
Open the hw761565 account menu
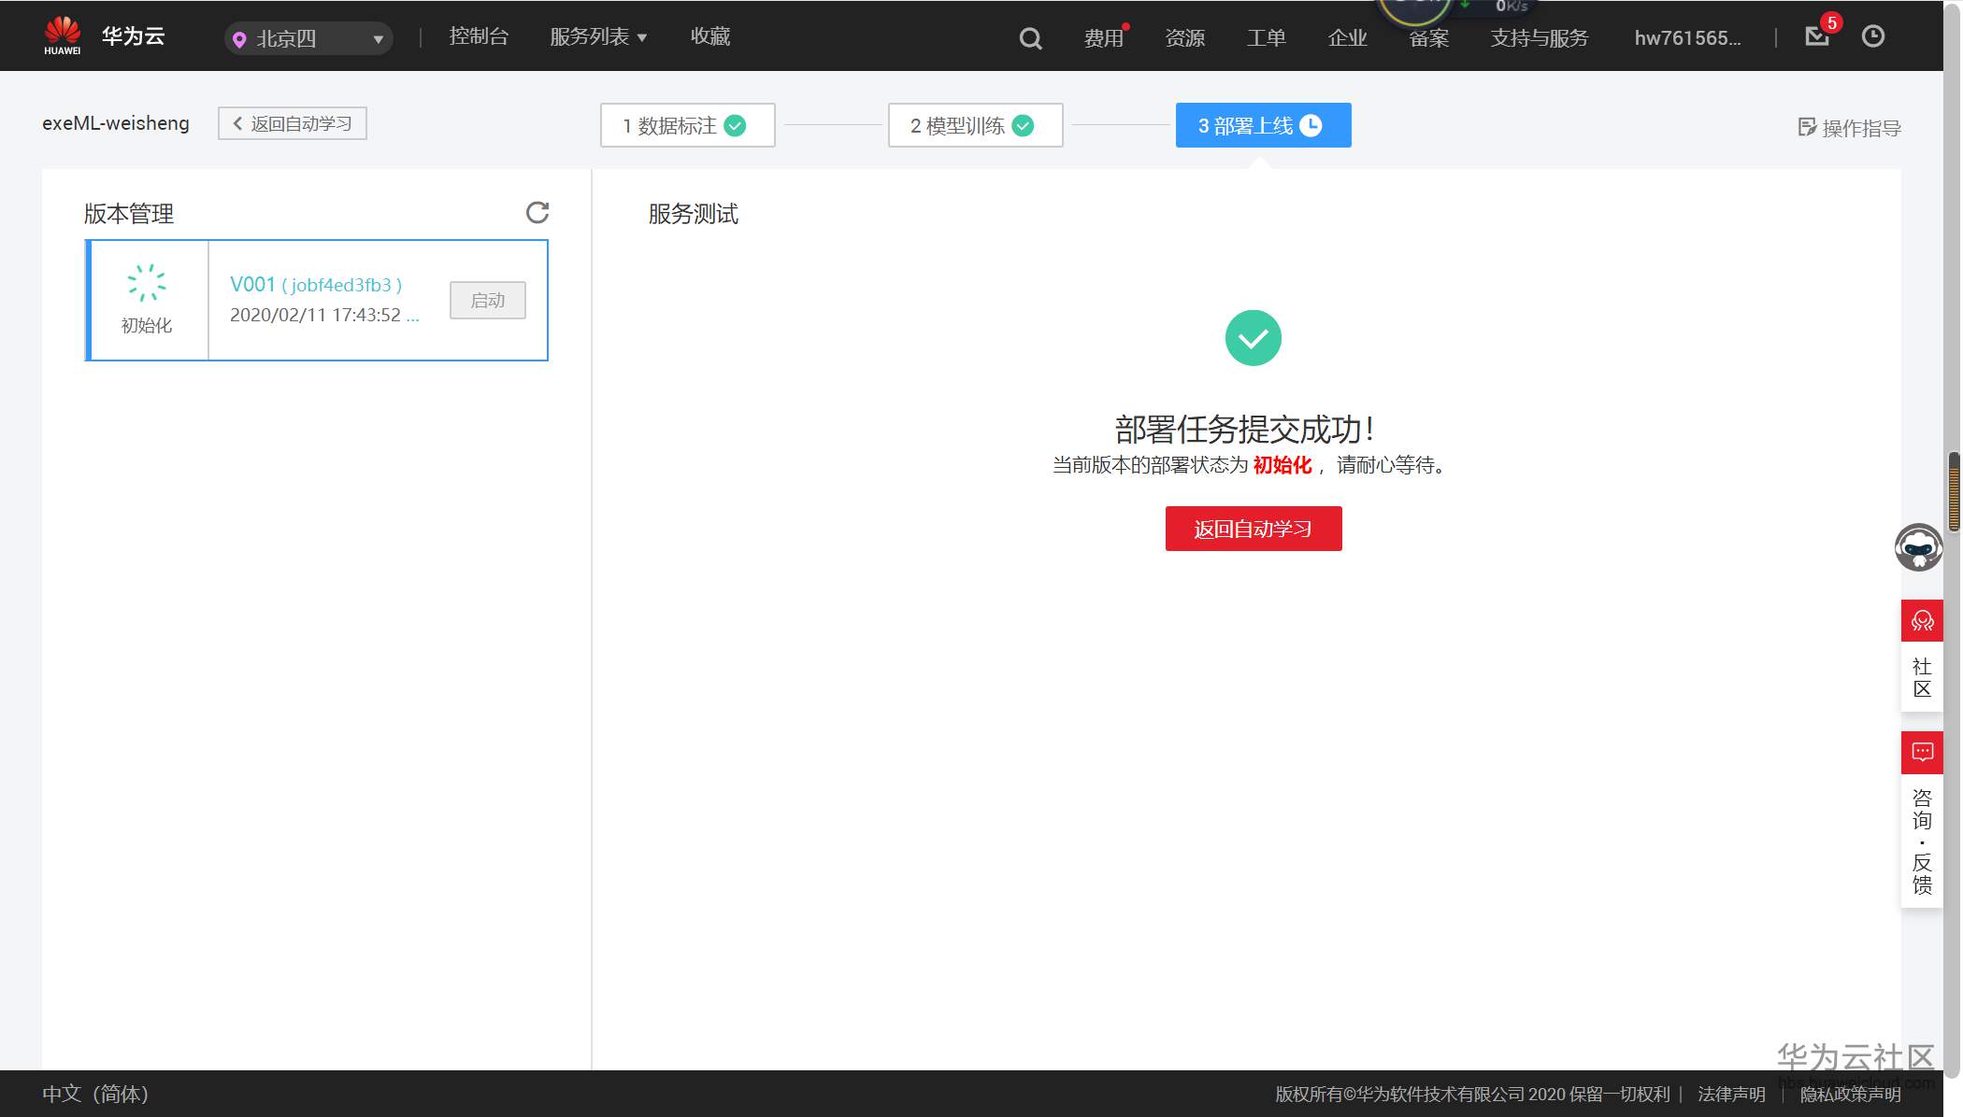(x=1687, y=38)
